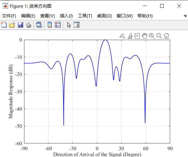
Task: Open the Property Inspector icon
Action: tap(77, 25)
